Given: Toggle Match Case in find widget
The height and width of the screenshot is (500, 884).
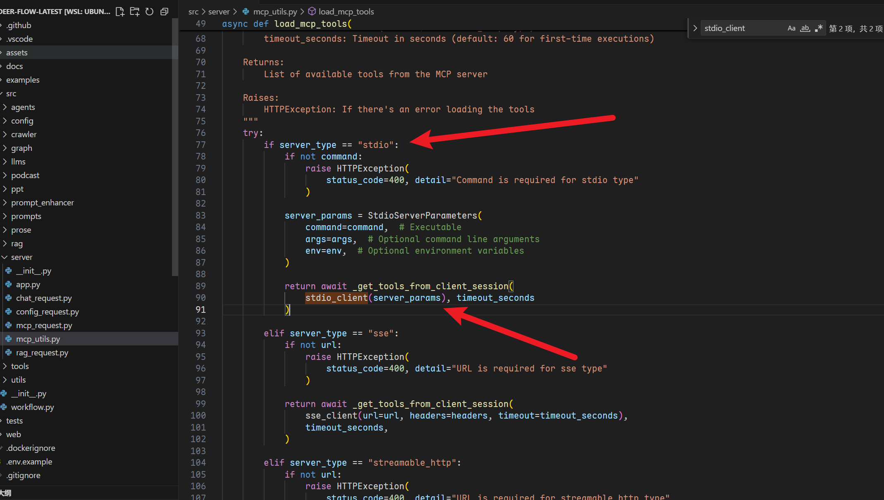Looking at the screenshot, I should pos(791,29).
